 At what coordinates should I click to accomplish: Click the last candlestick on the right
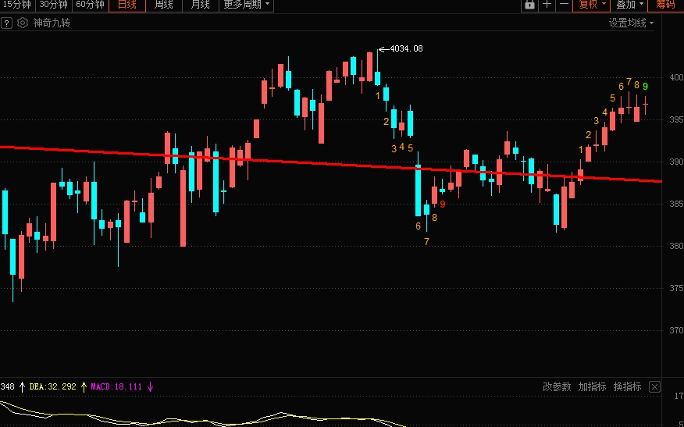click(x=645, y=105)
